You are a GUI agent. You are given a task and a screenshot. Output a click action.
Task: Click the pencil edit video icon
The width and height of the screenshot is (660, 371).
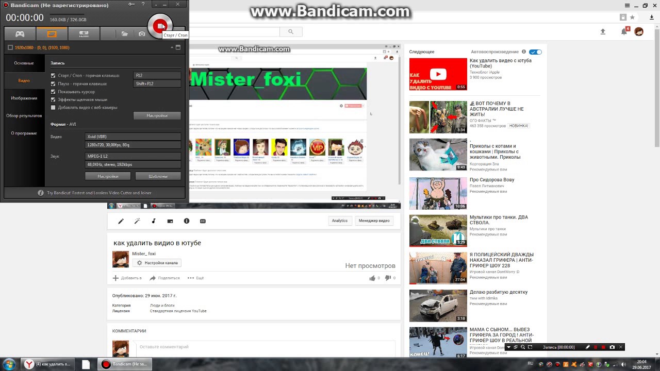(121, 221)
